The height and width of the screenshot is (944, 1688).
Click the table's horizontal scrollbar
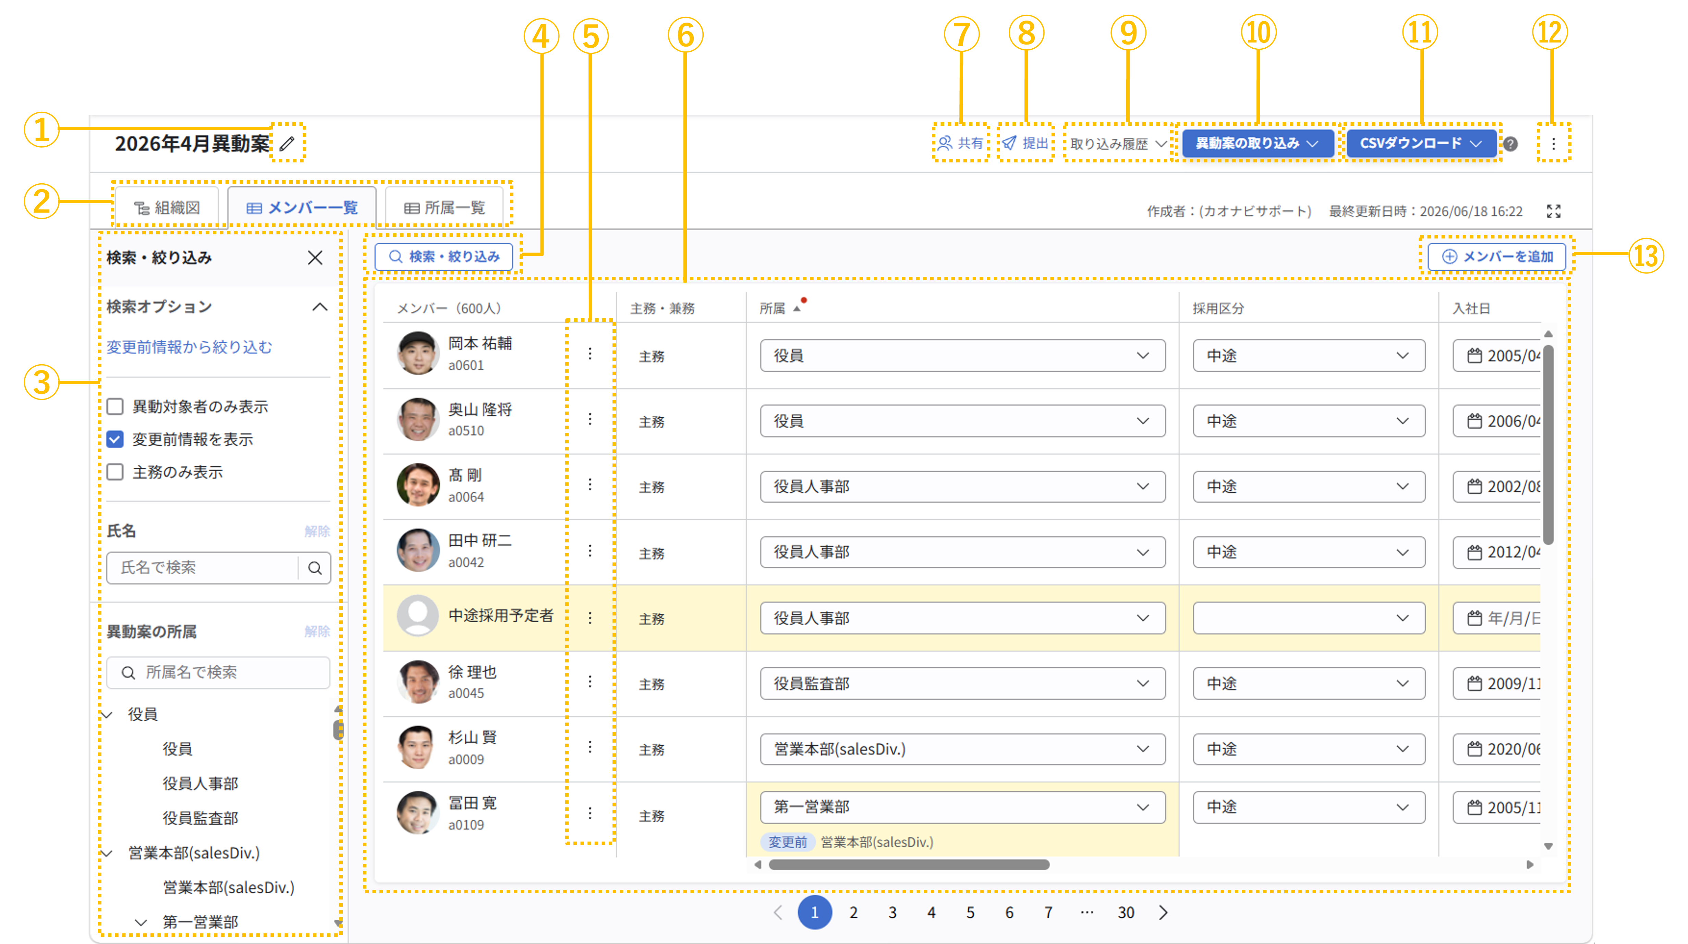click(909, 865)
